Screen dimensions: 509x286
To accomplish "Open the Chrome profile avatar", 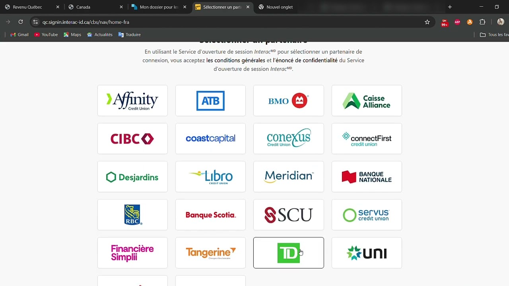I will point(501,22).
